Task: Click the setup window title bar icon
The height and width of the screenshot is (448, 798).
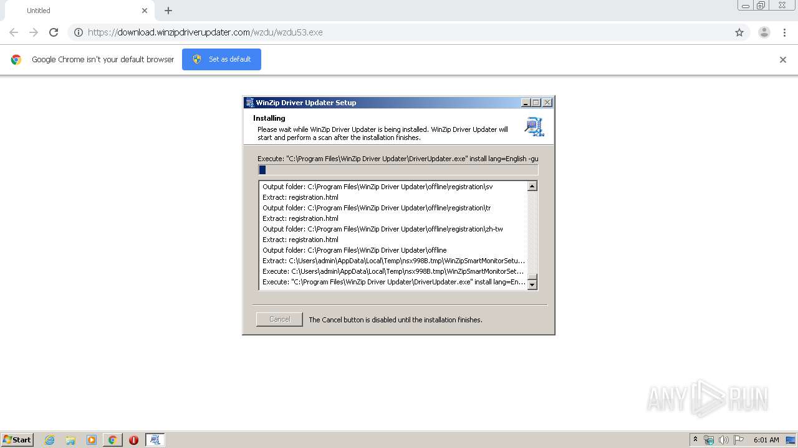Action: click(x=249, y=103)
